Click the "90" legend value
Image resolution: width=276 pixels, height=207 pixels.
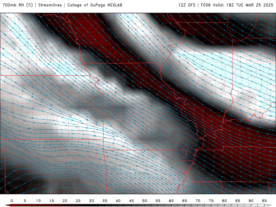[x=251, y=201]
